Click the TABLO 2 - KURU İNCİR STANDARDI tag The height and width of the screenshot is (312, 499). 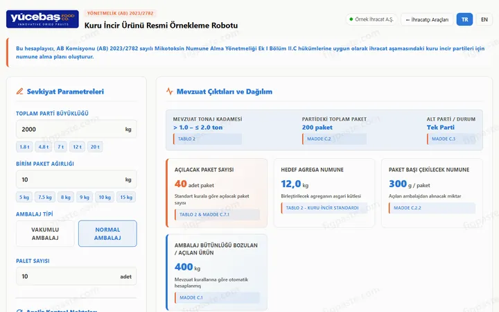point(324,208)
